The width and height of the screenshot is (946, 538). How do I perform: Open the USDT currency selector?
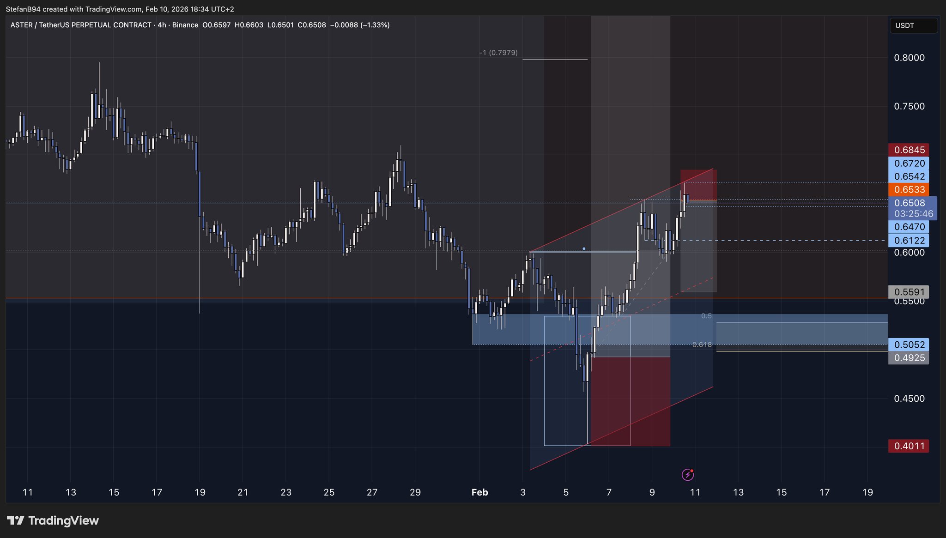(x=913, y=25)
